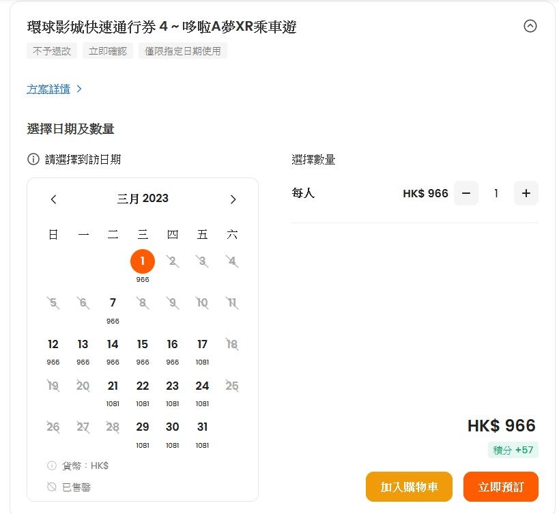Image resolution: width=559 pixels, height=514 pixels.
Task: Choose March 22 date
Action: [143, 386]
